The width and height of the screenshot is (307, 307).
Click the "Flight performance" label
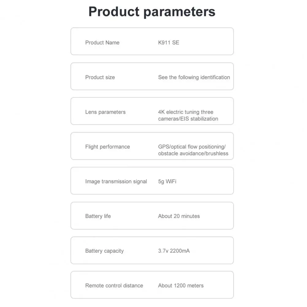(107, 147)
